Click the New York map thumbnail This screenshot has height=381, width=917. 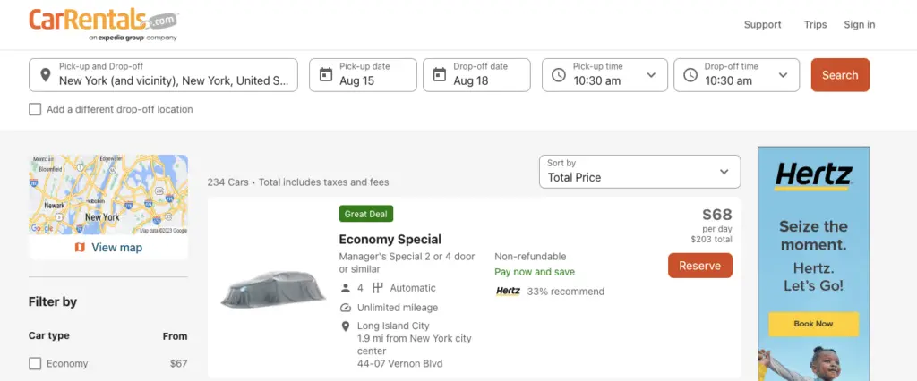(108, 194)
